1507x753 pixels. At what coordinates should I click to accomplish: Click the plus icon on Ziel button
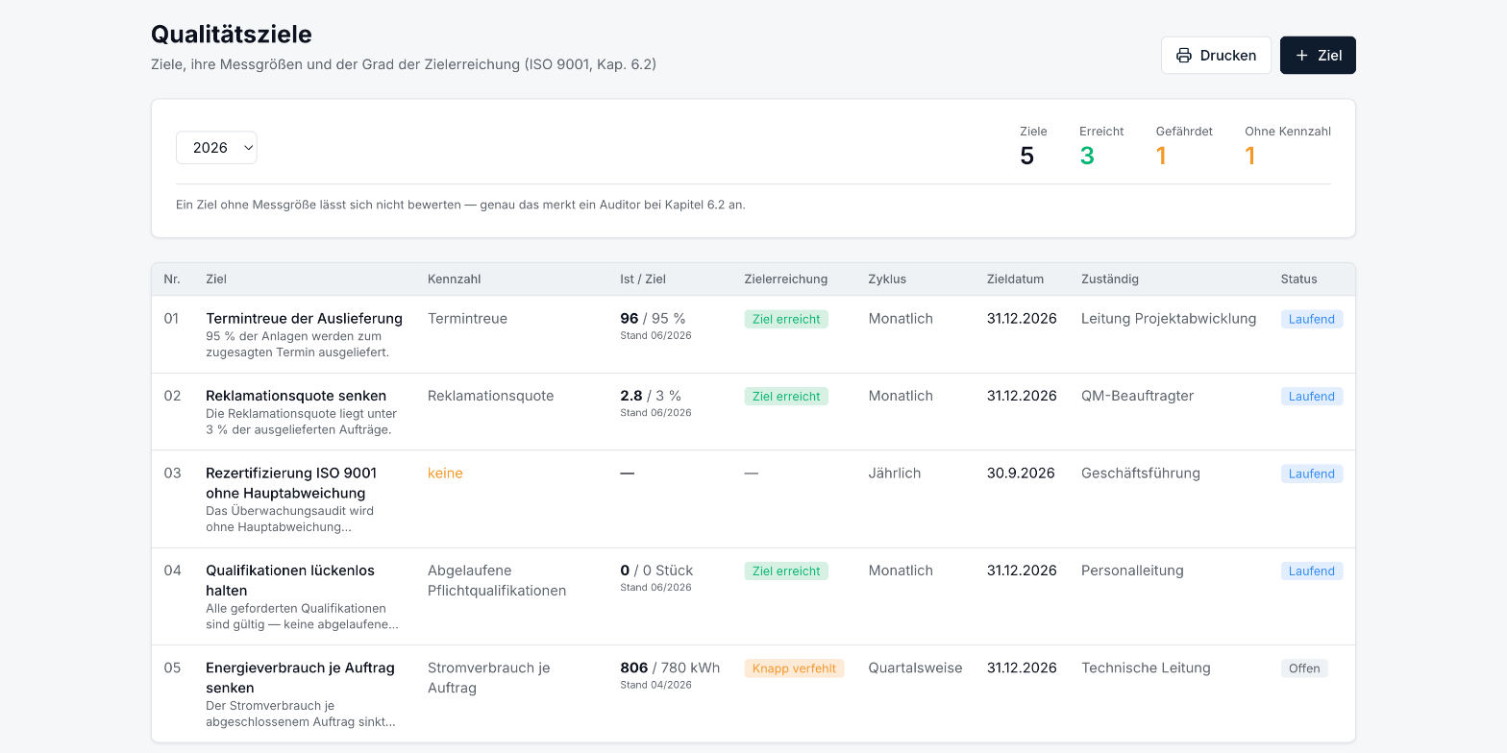[x=1302, y=56]
